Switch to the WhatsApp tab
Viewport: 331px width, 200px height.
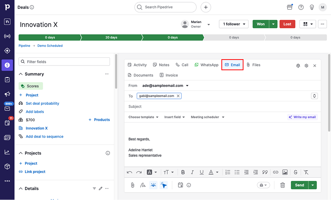[x=206, y=65]
